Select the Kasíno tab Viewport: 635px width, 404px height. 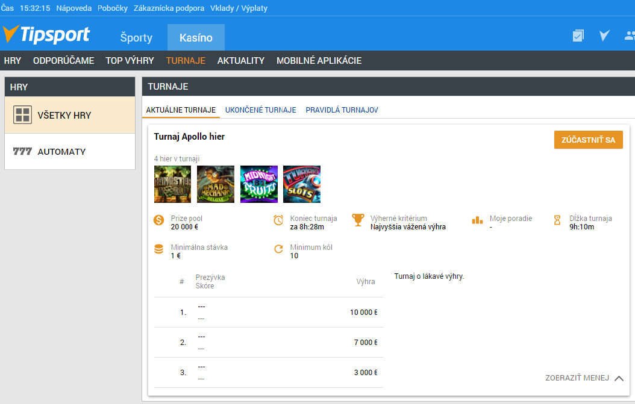tap(196, 38)
